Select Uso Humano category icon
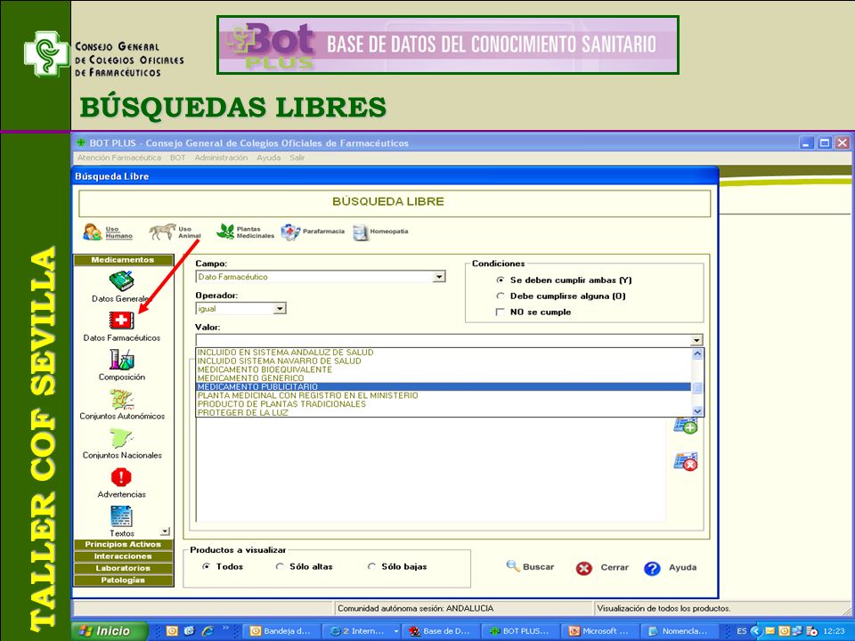 (x=92, y=231)
